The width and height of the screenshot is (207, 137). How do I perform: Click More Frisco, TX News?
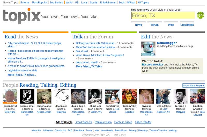click(x=22, y=75)
